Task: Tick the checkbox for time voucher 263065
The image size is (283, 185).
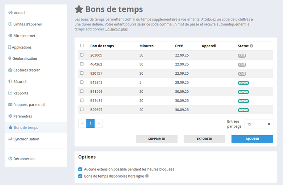Action: [82, 55]
